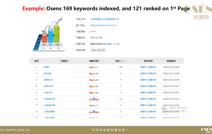Click the Sogou logo in row 3

[x=94, y=80]
